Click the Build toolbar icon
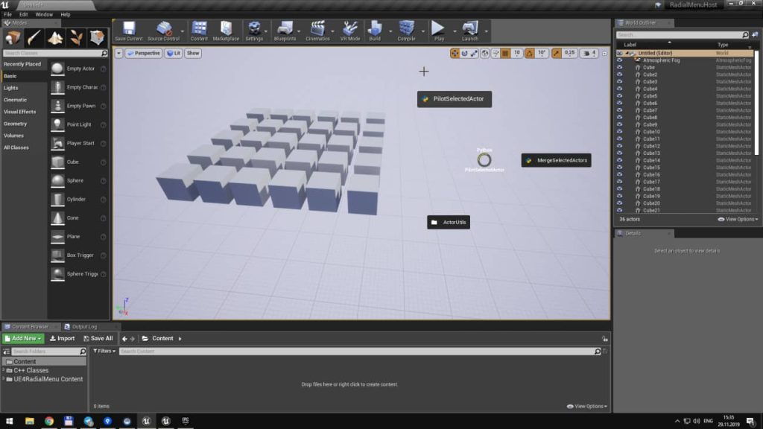The width and height of the screenshot is (763, 429). 375,31
